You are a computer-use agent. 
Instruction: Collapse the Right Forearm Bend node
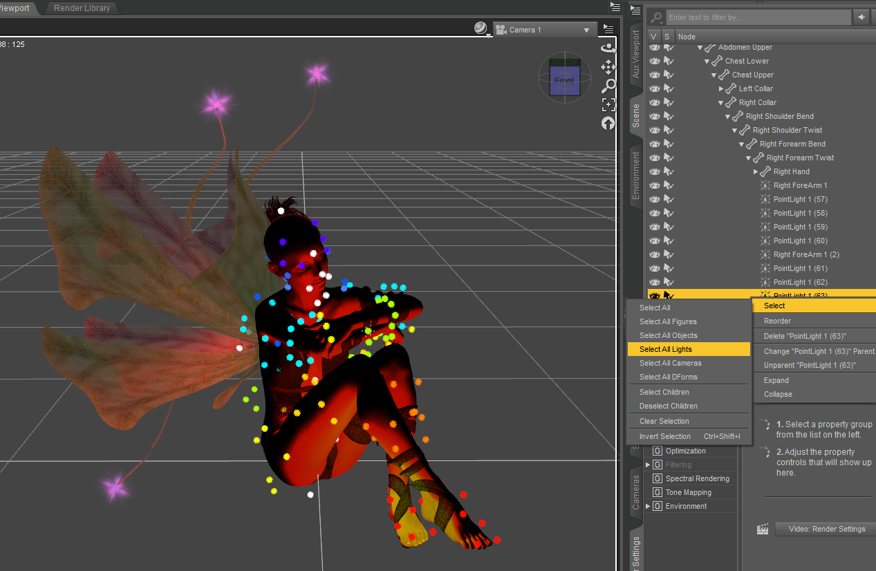tap(741, 144)
